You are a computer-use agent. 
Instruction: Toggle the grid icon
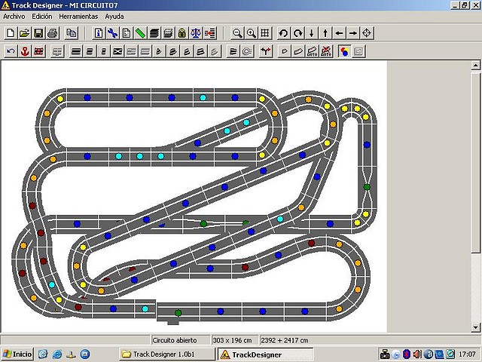(265, 33)
